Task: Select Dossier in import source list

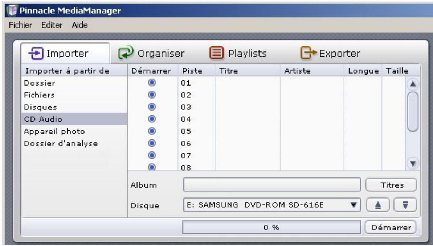Action: pos(74,83)
